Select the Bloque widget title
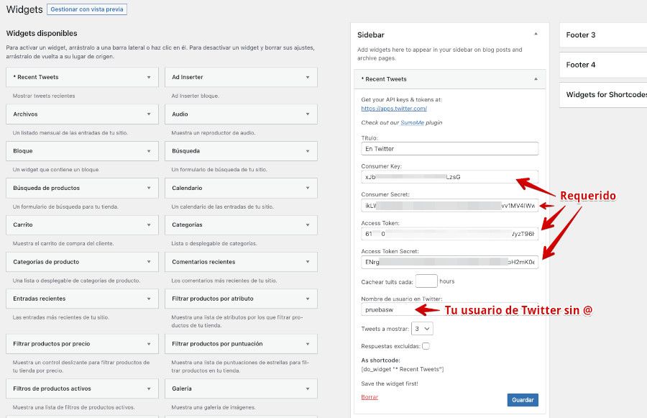 click(x=23, y=151)
